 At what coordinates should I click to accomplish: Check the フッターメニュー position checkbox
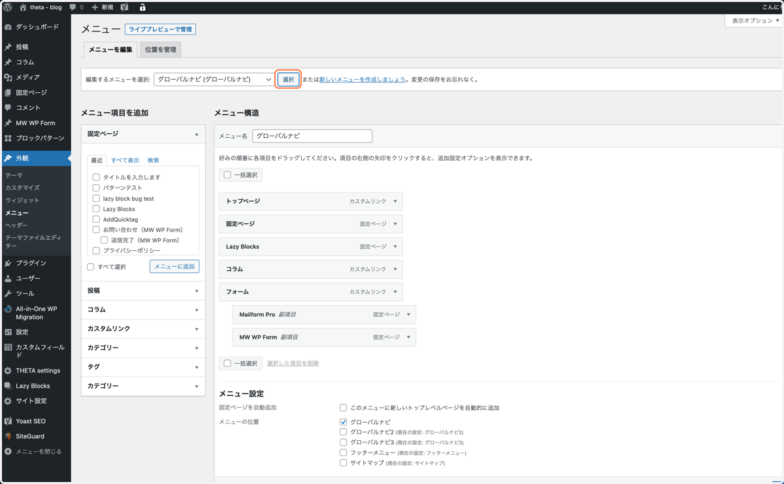coord(343,452)
